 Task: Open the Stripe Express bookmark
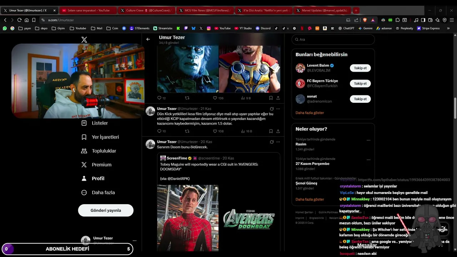pyautogui.click(x=428, y=28)
